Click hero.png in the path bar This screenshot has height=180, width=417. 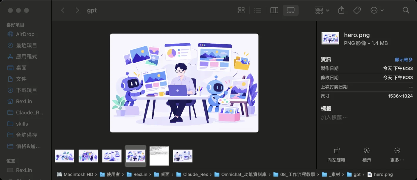(380, 174)
